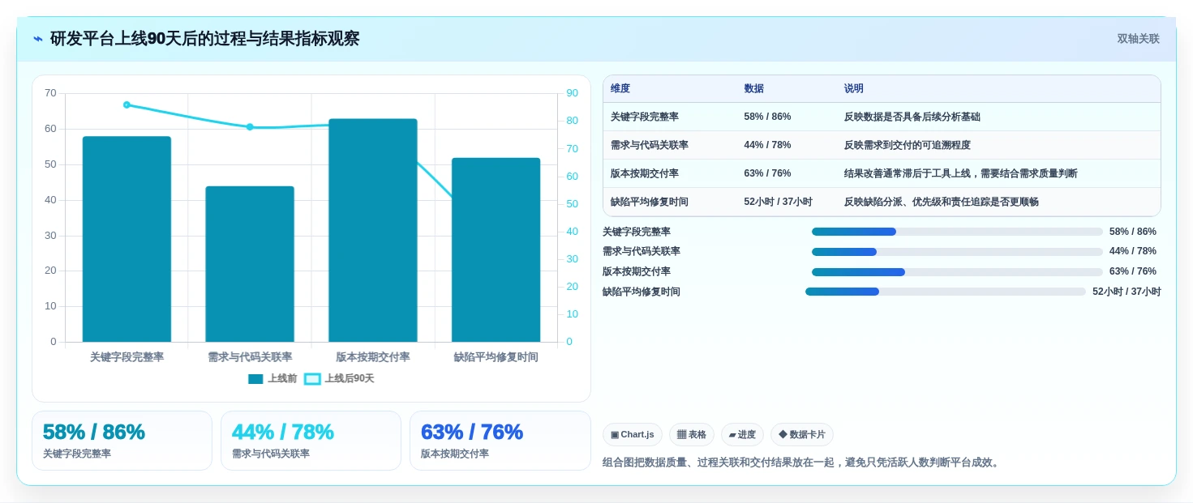Click the lightning bolt icon in header
The image size is (1193, 503).
coord(38,39)
